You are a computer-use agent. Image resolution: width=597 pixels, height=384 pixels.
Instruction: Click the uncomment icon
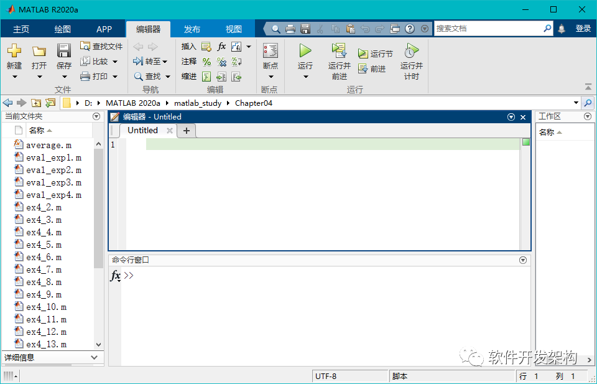coord(221,62)
